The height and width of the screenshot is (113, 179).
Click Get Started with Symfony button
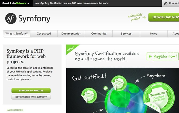(31, 97)
